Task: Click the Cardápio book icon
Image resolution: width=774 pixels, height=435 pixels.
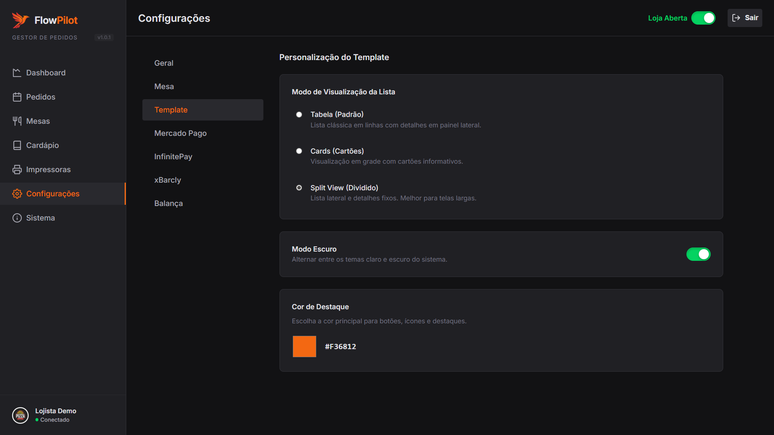Action: tap(17, 145)
